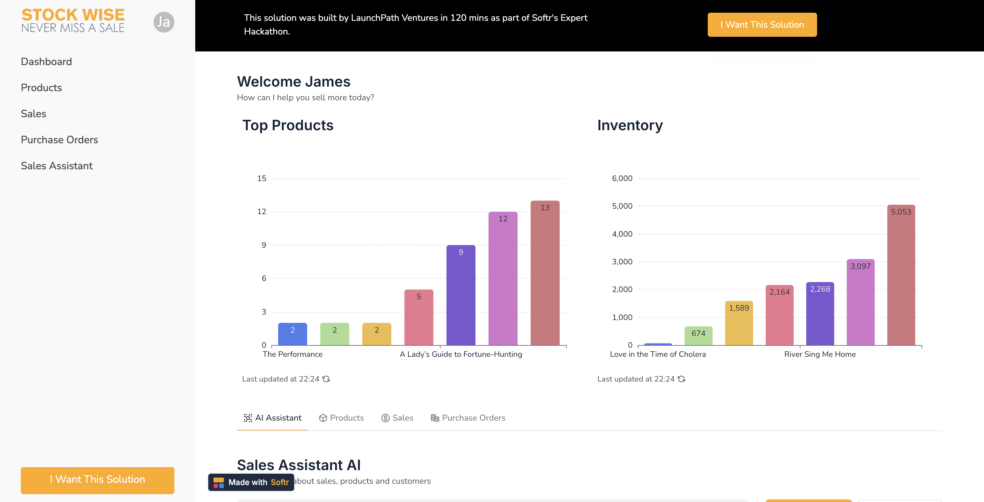The image size is (984, 502).
Task: Click the coins icon beside Purchase Orders tab
Action: coord(434,418)
